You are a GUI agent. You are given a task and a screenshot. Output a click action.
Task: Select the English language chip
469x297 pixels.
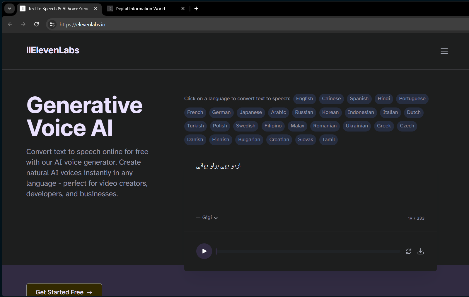coord(304,99)
